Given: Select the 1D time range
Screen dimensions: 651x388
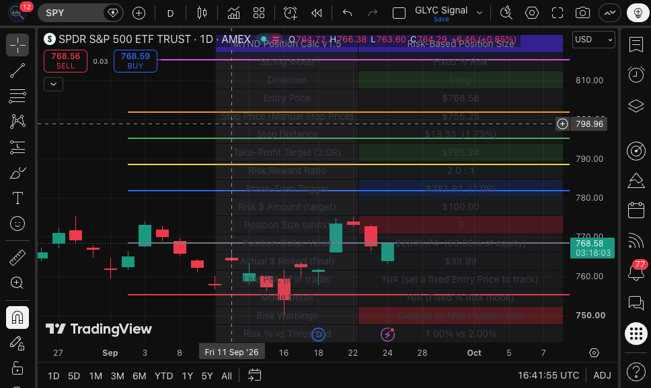Looking at the screenshot, I should [x=54, y=376].
